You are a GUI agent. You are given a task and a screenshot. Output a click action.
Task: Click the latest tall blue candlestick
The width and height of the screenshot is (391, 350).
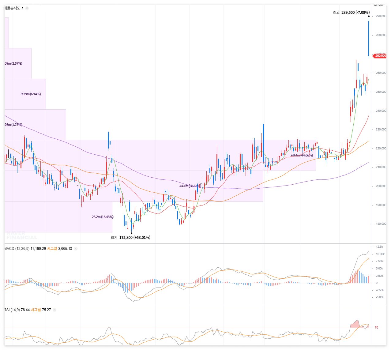pos(369,38)
